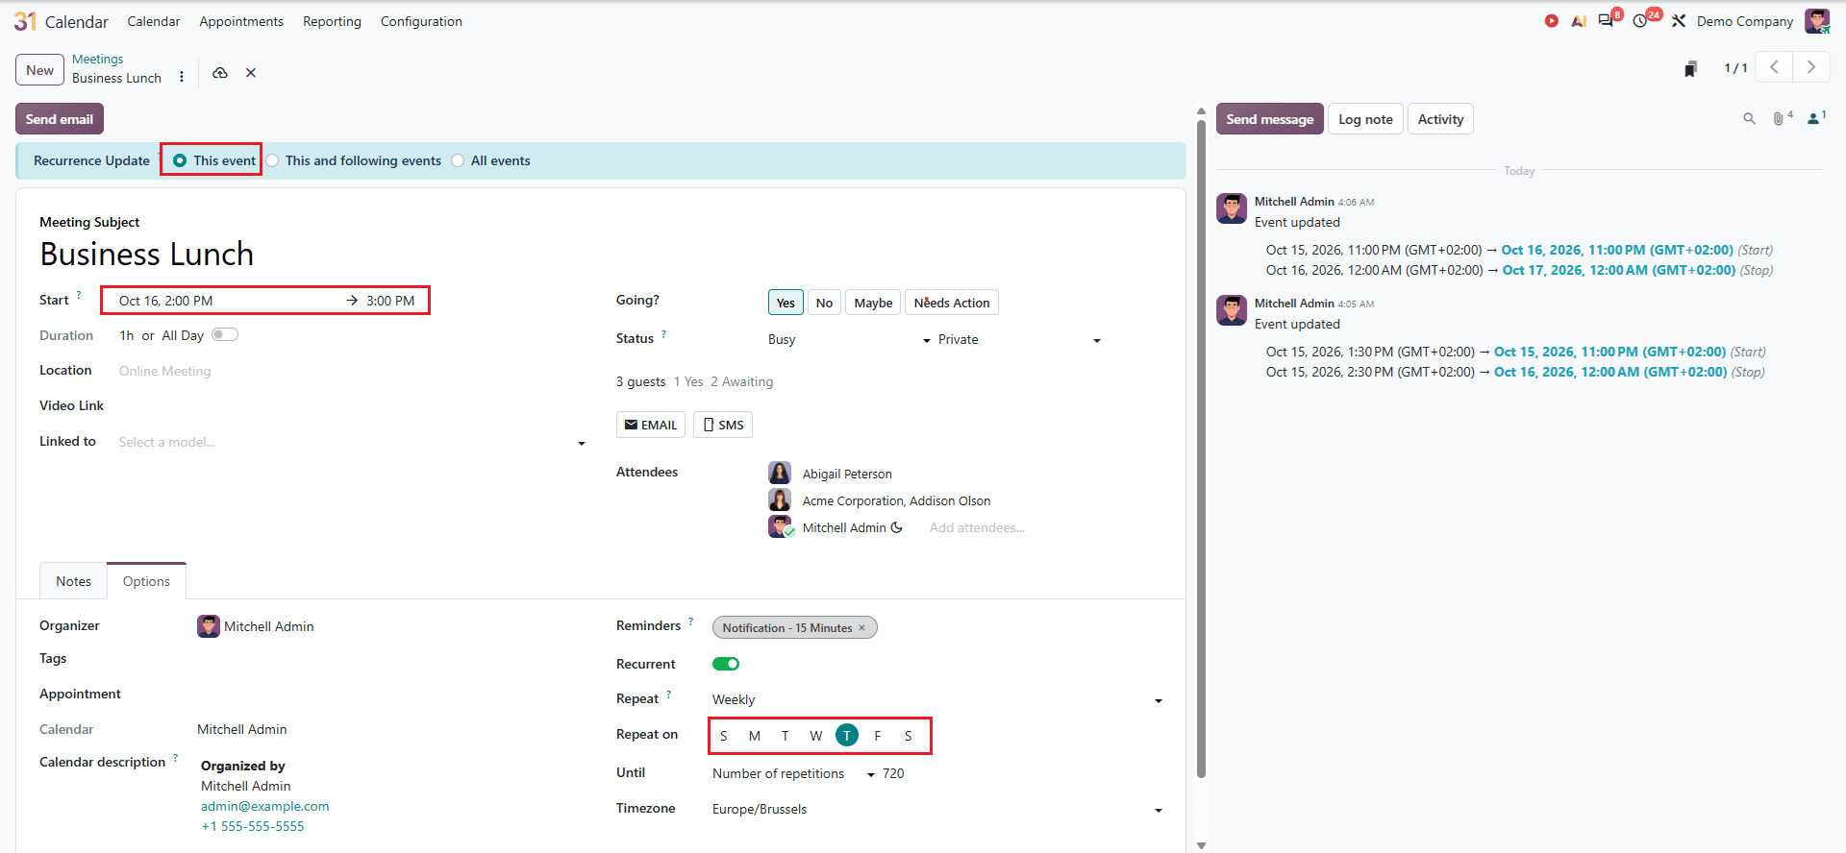1846x853 pixels.
Task: Open the activities clock icon
Action: [1641, 21]
